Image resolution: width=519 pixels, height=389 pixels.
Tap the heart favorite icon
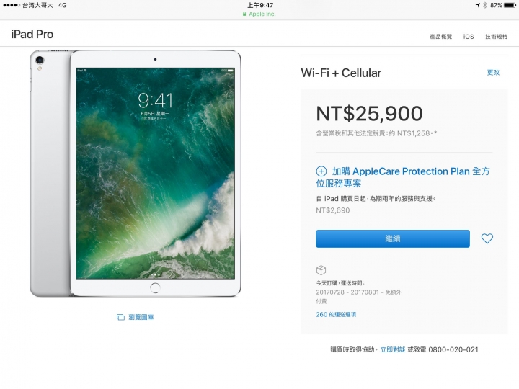pyautogui.click(x=487, y=238)
